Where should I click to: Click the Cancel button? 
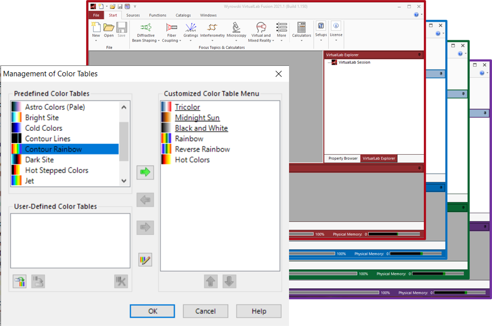[x=206, y=311]
